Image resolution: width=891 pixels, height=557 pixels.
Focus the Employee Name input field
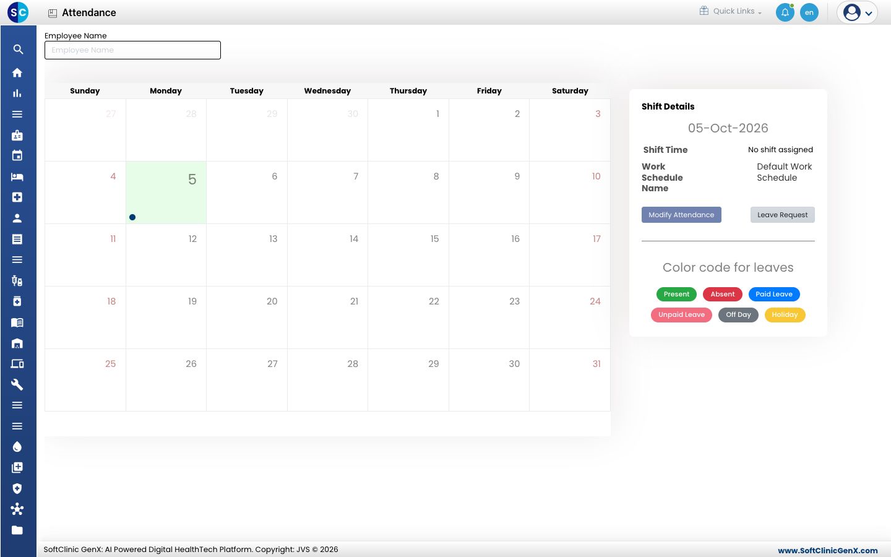(132, 50)
